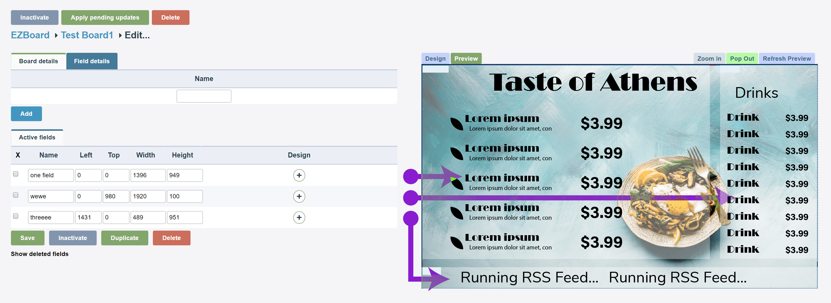Open design options for 'wewe' row
The image size is (831, 303).
point(299,196)
